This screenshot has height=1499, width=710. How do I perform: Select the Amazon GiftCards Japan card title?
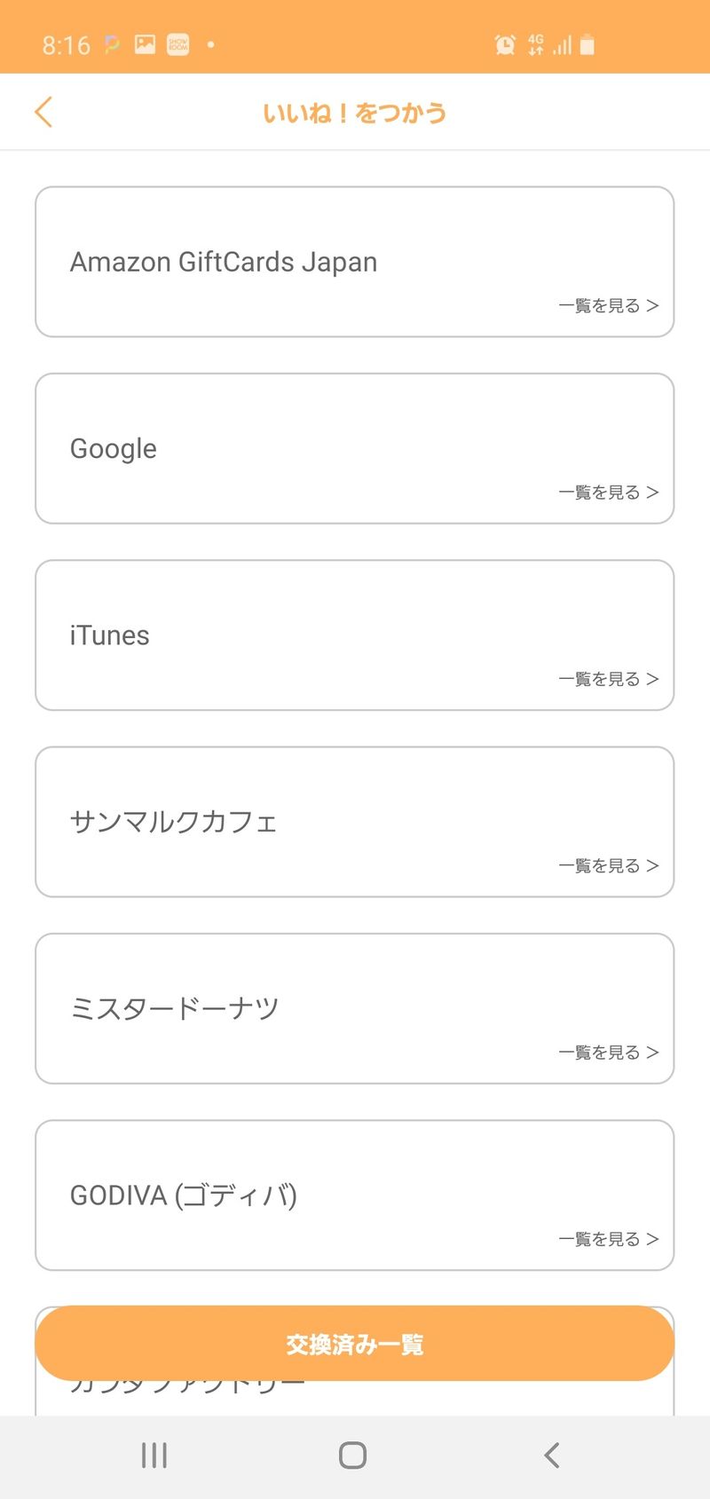[x=224, y=262]
